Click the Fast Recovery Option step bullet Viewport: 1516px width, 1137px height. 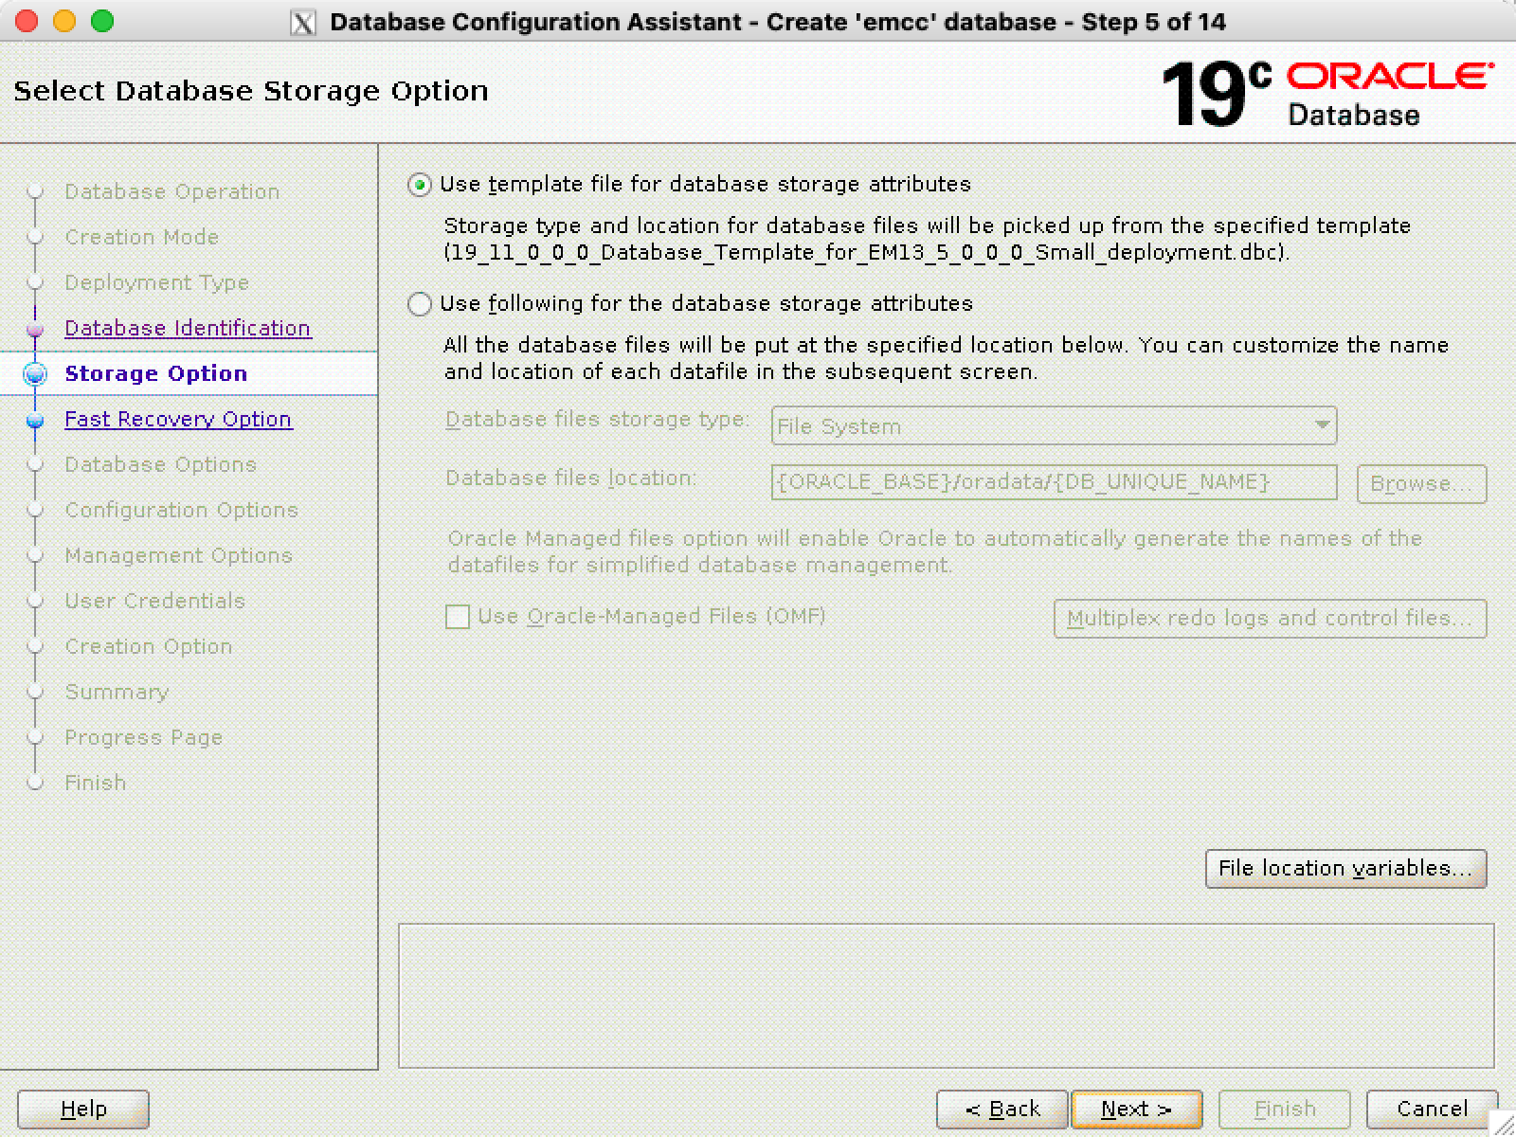35,420
